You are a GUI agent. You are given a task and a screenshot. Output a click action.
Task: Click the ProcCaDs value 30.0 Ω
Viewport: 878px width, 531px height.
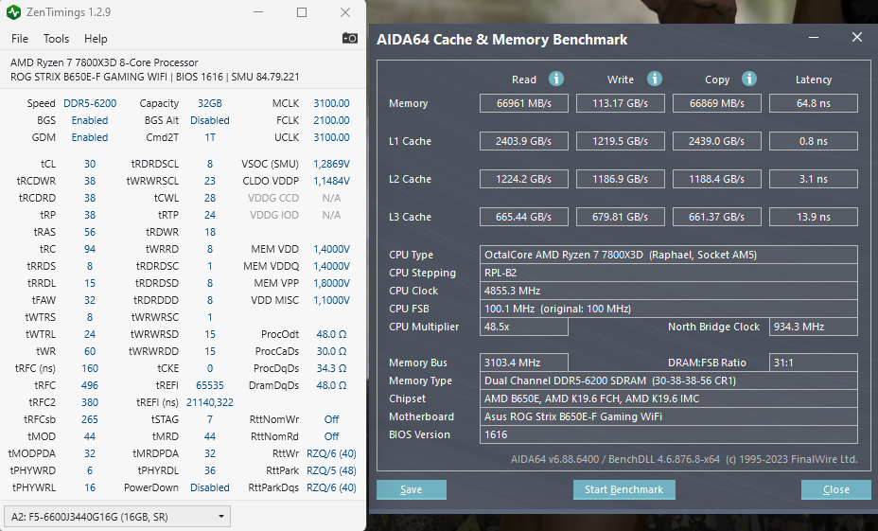pos(331,351)
